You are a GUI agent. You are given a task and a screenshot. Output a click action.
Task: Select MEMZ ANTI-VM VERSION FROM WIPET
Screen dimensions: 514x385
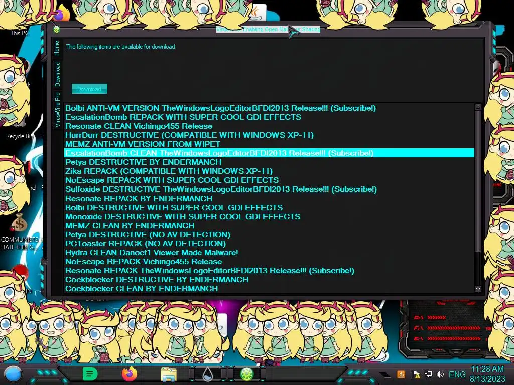point(269,144)
